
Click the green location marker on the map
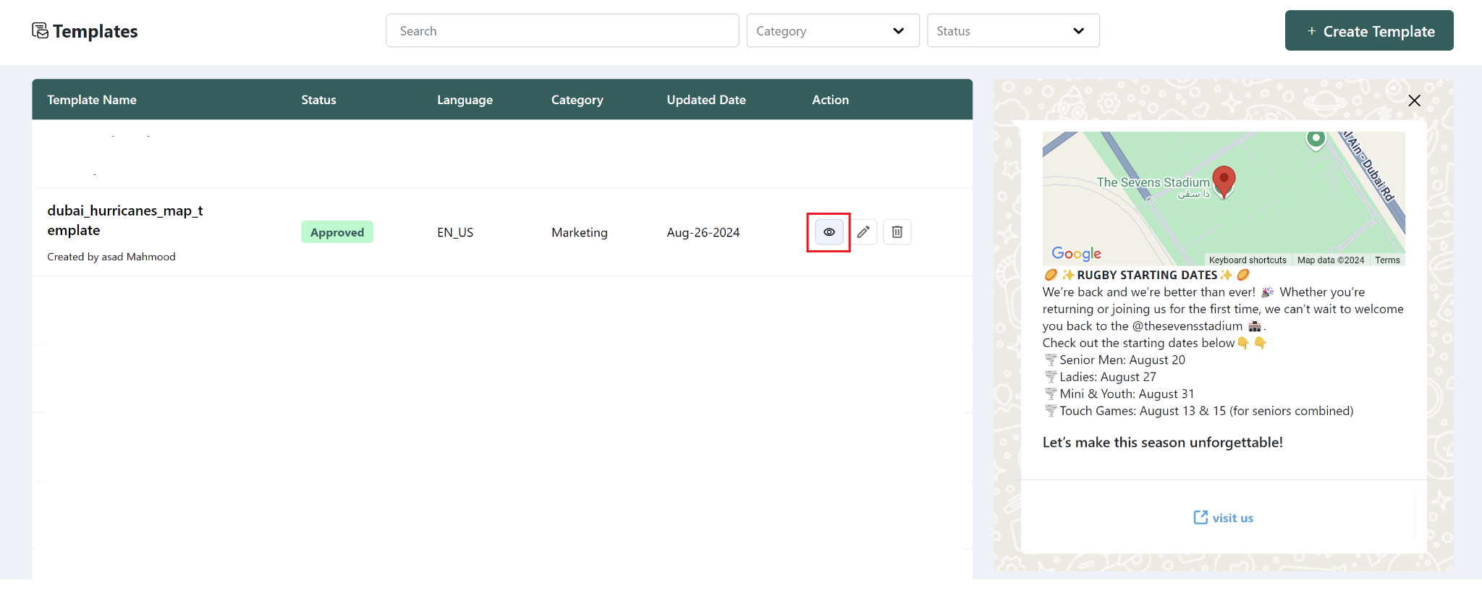click(x=1316, y=140)
